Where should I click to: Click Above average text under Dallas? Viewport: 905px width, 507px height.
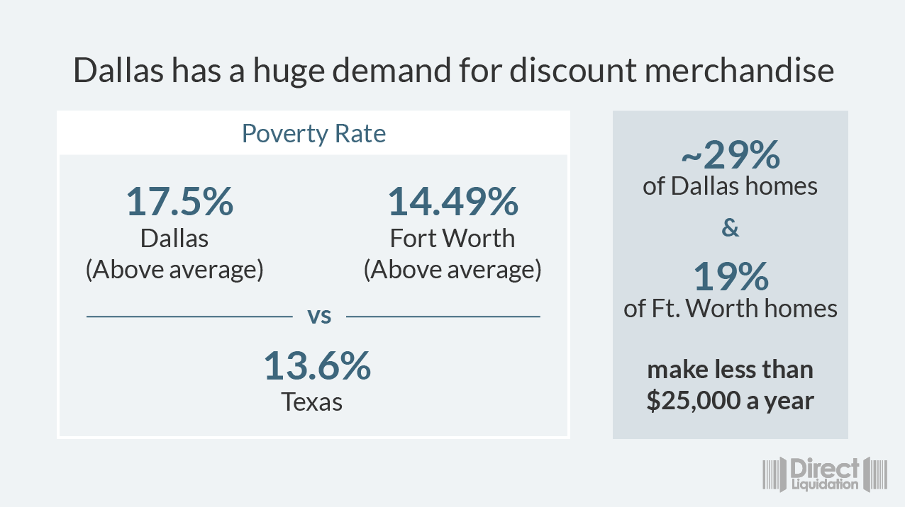(x=174, y=270)
